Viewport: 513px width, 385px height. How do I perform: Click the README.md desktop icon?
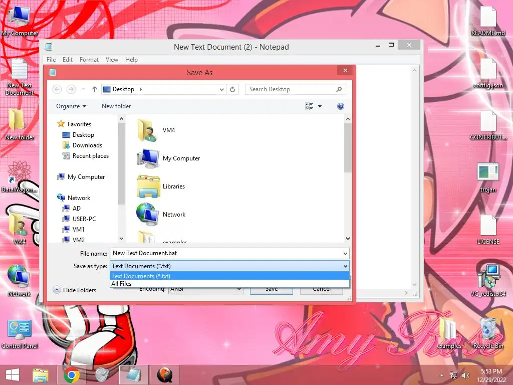(488, 21)
